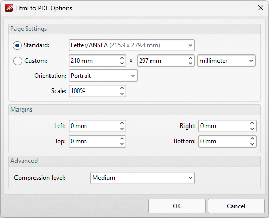
Task: Decrease Top margin with the down arrow
Action: (122, 144)
